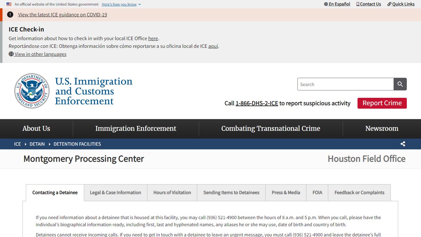
Task: Click the magnifying glass search button
Action: coord(400,84)
